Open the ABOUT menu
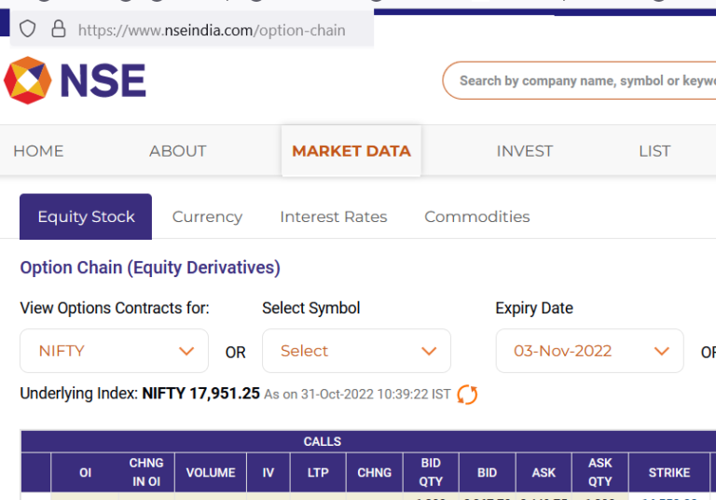The width and height of the screenshot is (716, 500). (178, 151)
